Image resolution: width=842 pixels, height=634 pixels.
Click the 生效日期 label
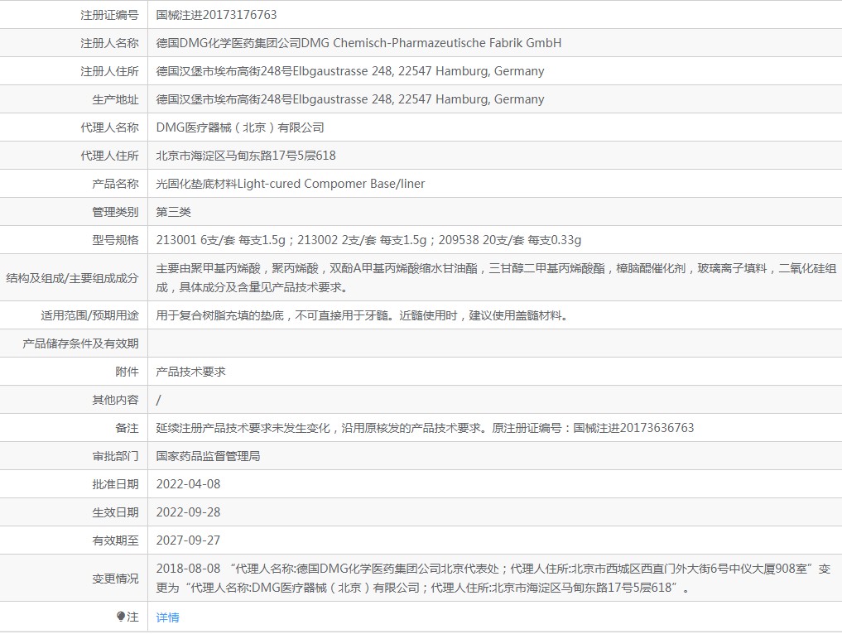[x=115, y=512]
